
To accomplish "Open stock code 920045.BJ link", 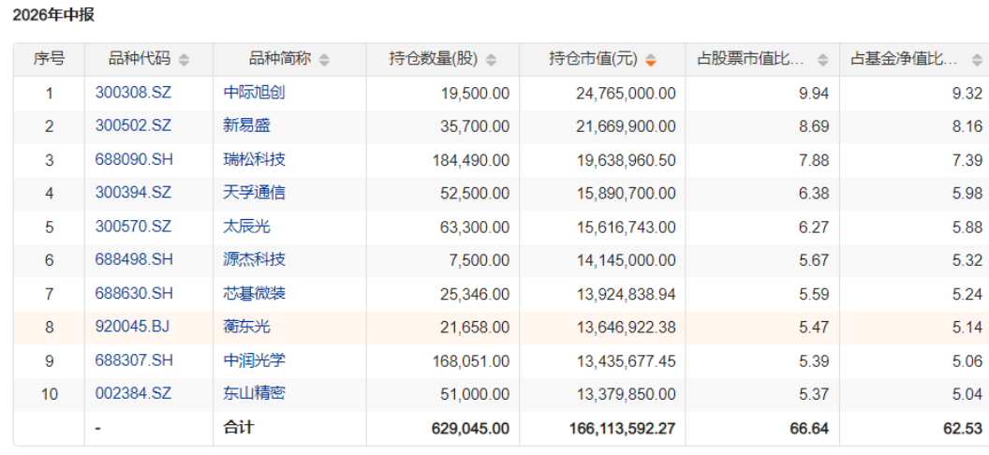I will point(132,327).
